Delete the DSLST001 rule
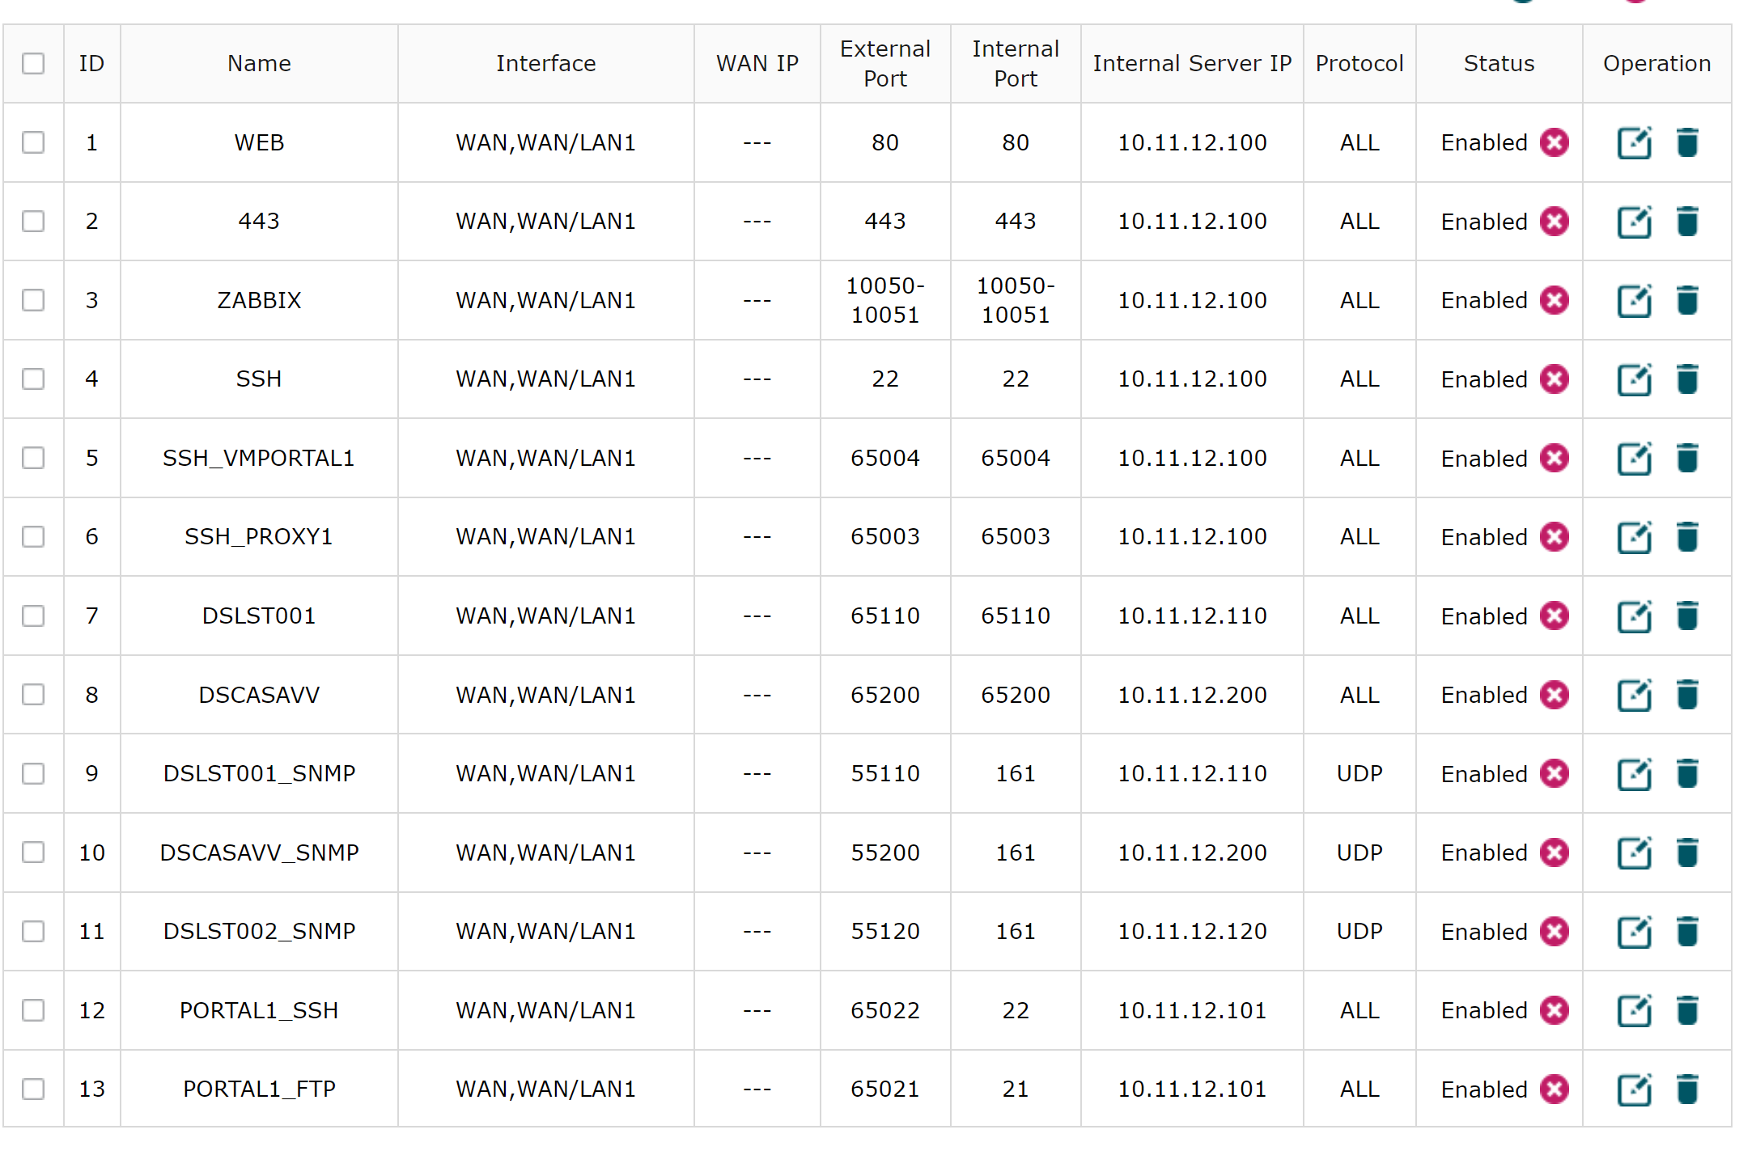 point(1686,616)
